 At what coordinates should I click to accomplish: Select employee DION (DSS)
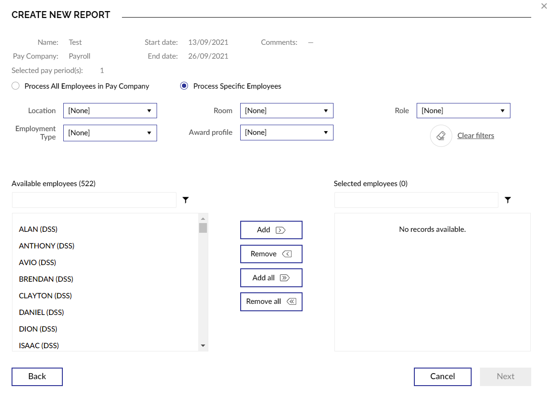pos(38,329)
